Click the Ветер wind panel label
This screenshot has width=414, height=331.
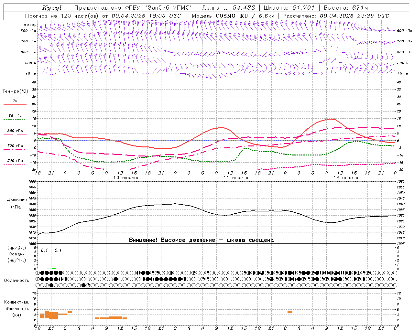[30, 25]
